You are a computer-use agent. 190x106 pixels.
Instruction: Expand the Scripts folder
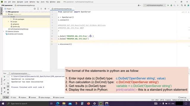tap(9, 21)
